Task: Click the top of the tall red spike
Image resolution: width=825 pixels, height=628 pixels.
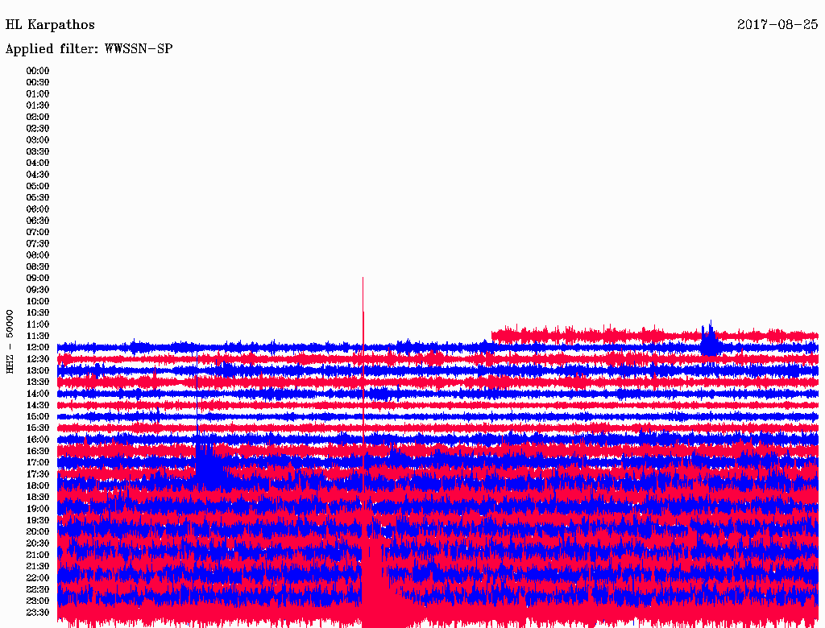Action: pyautogui.click(x=363, y=279)
